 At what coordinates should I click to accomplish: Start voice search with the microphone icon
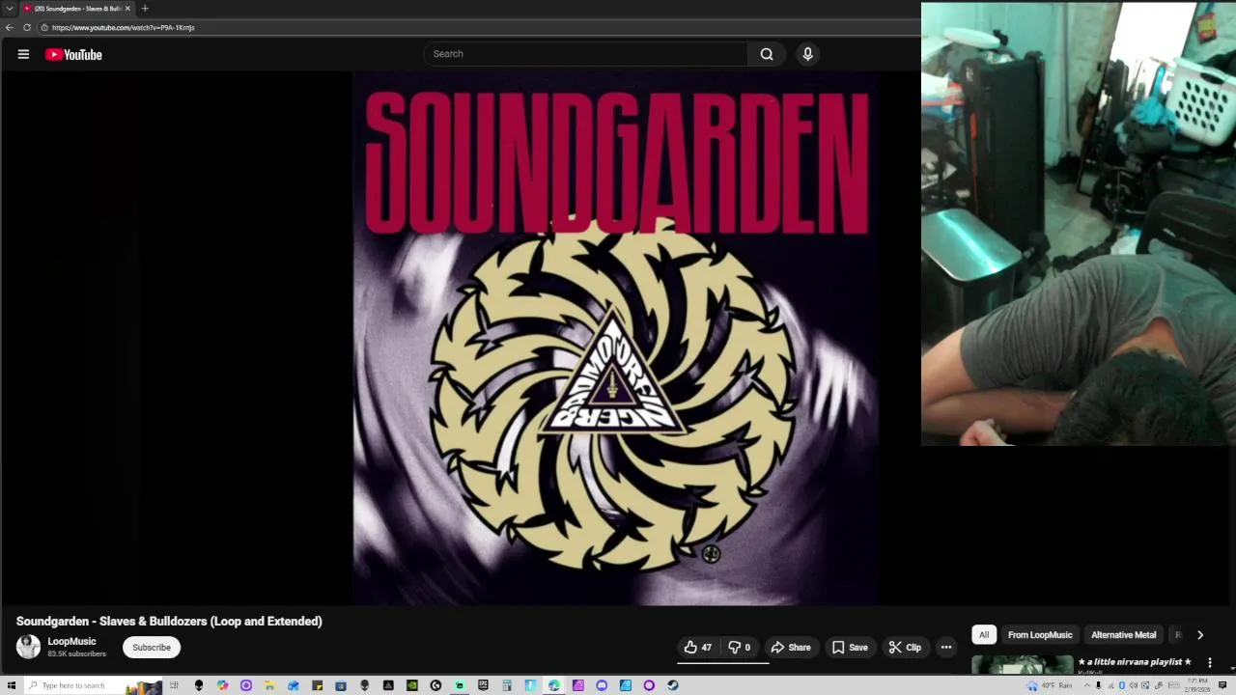[x=807, y=54]
